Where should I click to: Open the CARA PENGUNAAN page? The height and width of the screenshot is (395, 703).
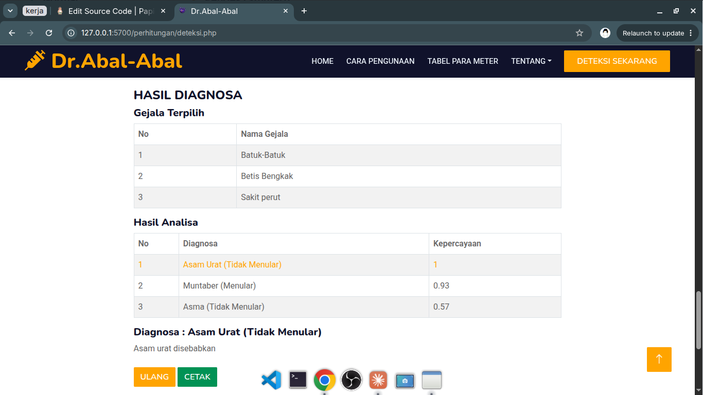[x=380, y=61]
